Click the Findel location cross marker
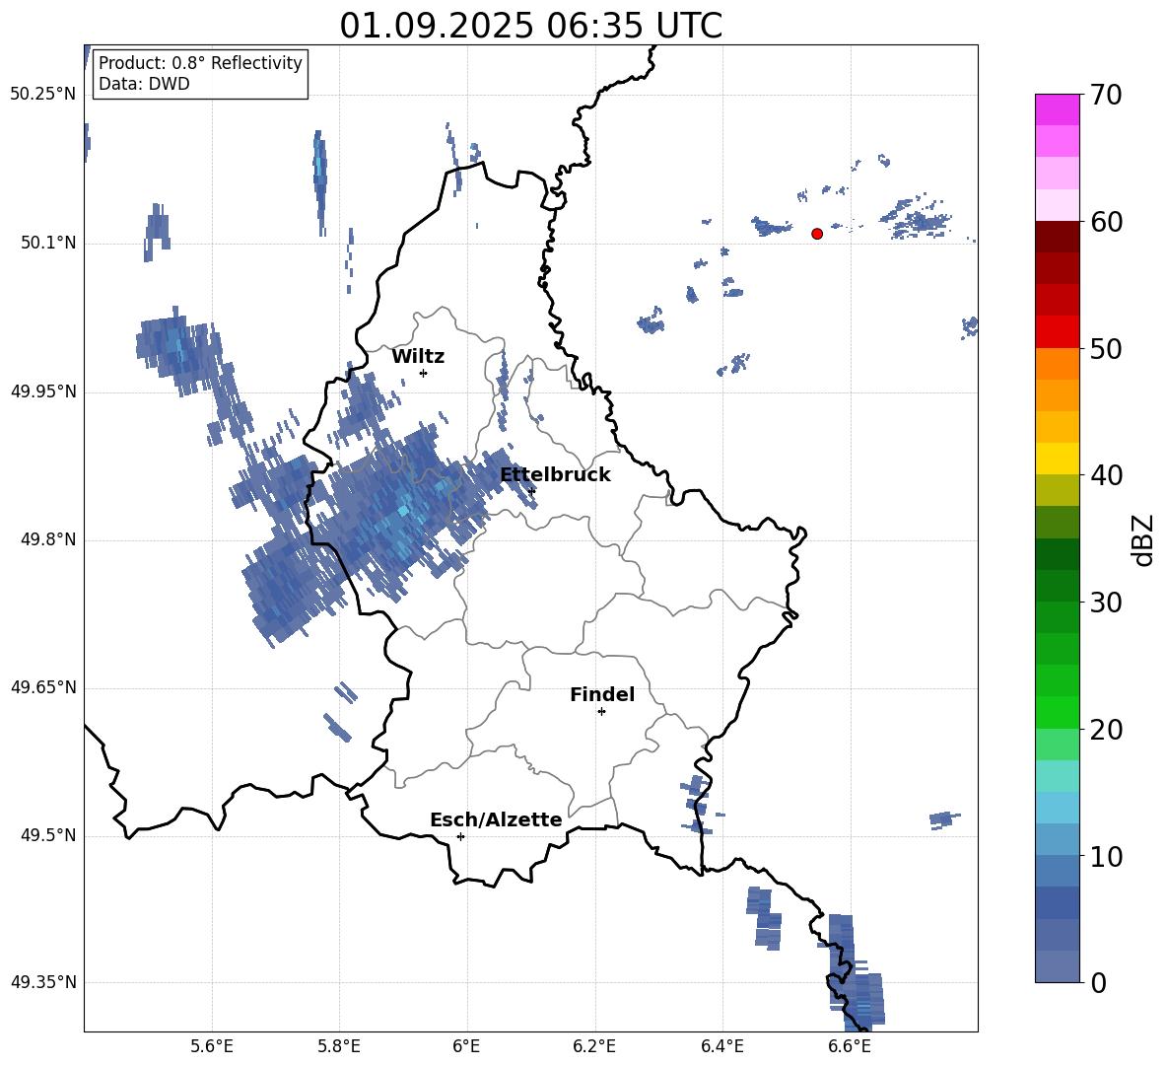 [601, 712]
